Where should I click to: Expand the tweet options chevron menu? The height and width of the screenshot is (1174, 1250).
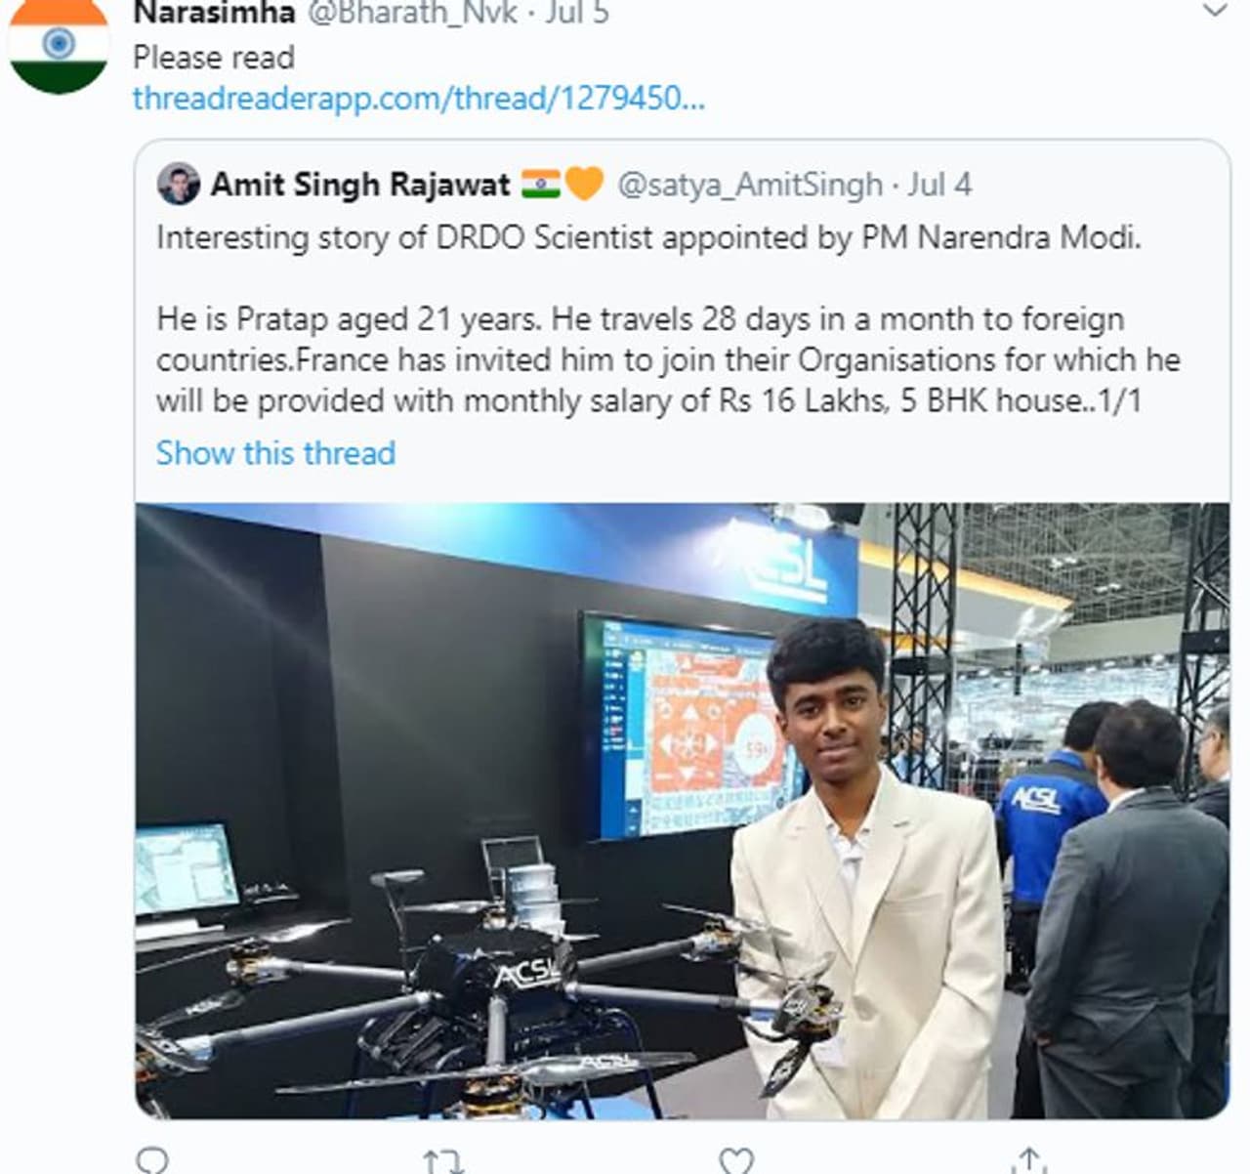click(x=1214, y=12)
